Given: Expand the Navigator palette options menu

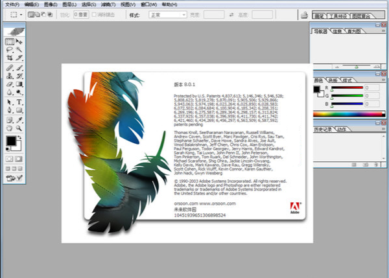Looking at the screenshot, I should point(383,30).
